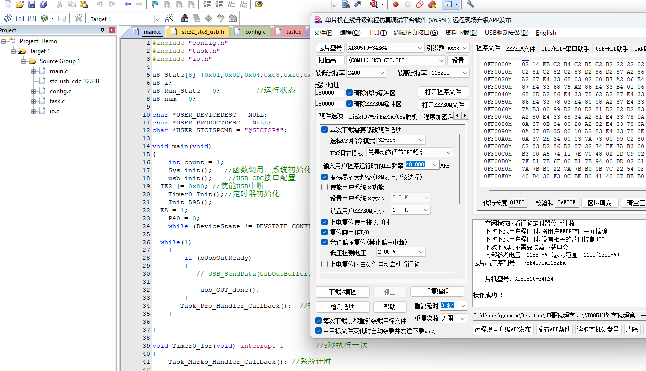Enable 上电复位时由硬件自动启动看门狗 checkbox
The width and height of the screenshot is (646, 371).
[x=325, y=264]
